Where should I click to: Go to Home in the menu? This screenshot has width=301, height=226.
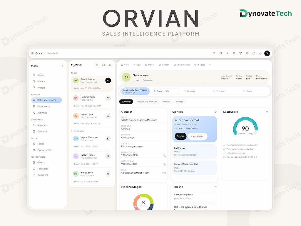coord(46,75)
